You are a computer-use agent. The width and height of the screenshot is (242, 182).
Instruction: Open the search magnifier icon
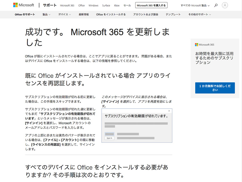(216, 5)
